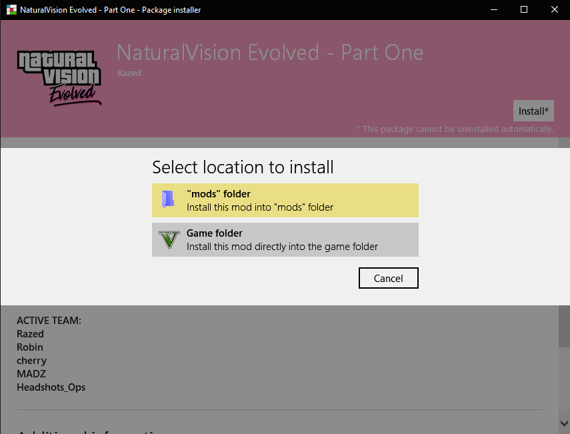Close the package installer window
570x434 pixels.
[555, 9]
